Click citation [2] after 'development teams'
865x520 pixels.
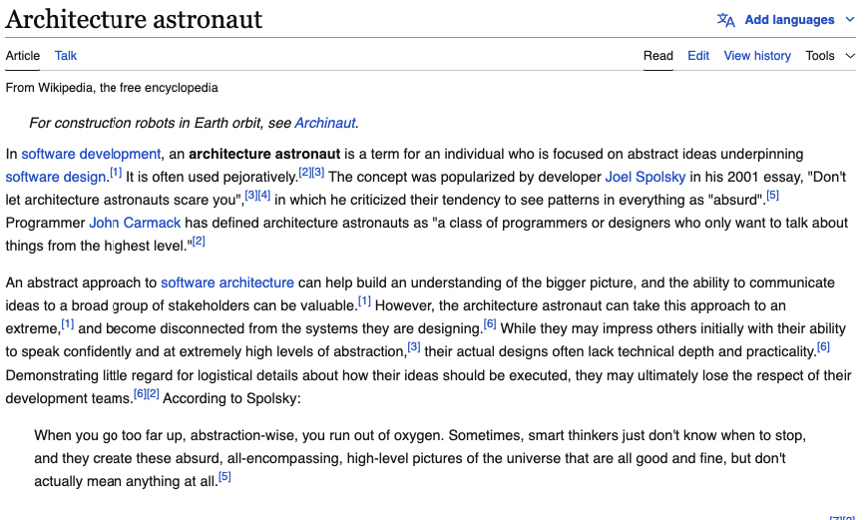[x=153, y=393]
